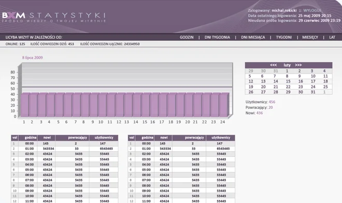Select day 25 in the calendar
The height and width of the screenshot is (203, 342).
tap(325, 87)
